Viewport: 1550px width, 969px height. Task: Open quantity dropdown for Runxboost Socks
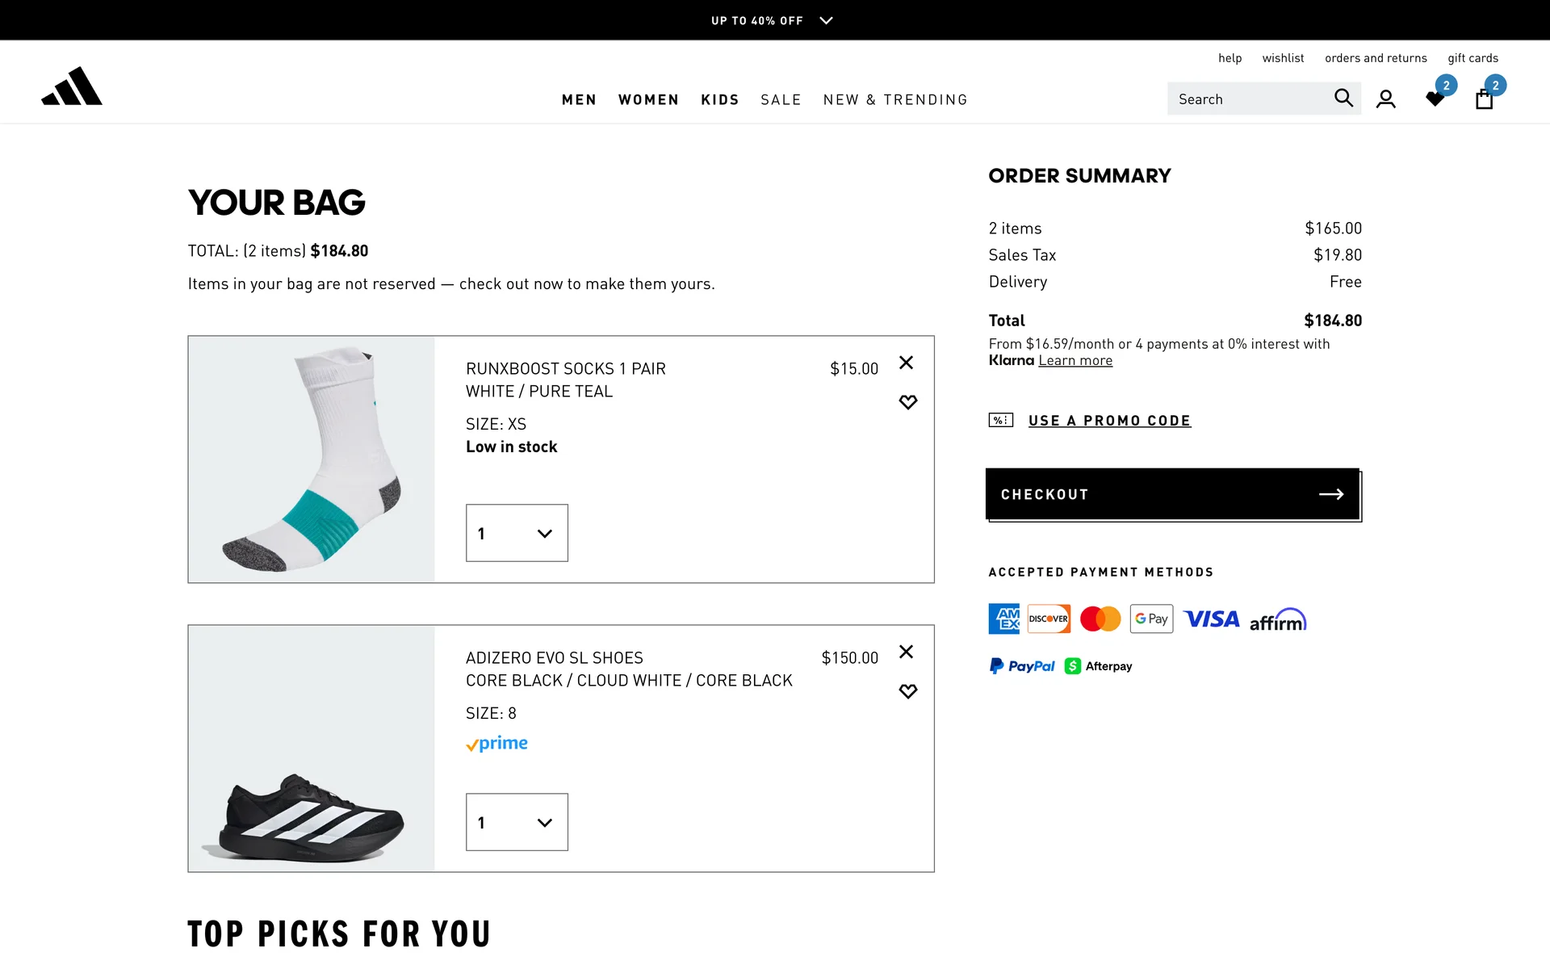tap(517, 533)
